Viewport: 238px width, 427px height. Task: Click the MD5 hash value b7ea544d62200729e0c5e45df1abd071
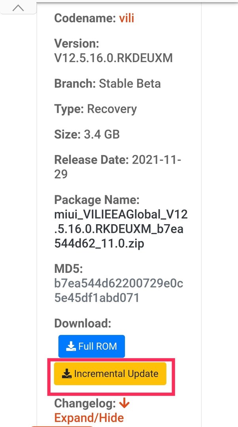point(119,290)
